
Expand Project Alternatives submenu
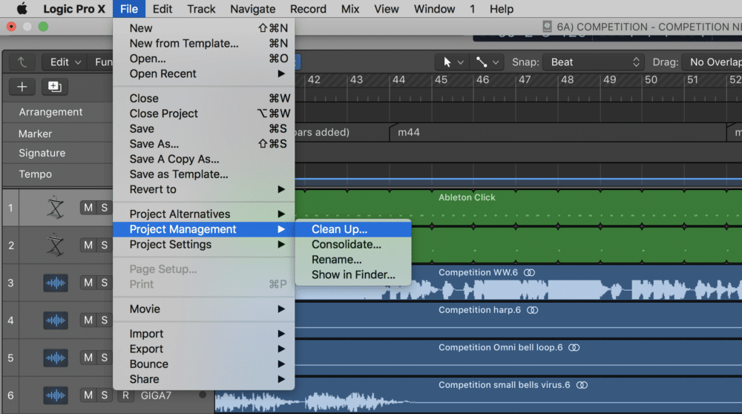(x=203, y=214)
